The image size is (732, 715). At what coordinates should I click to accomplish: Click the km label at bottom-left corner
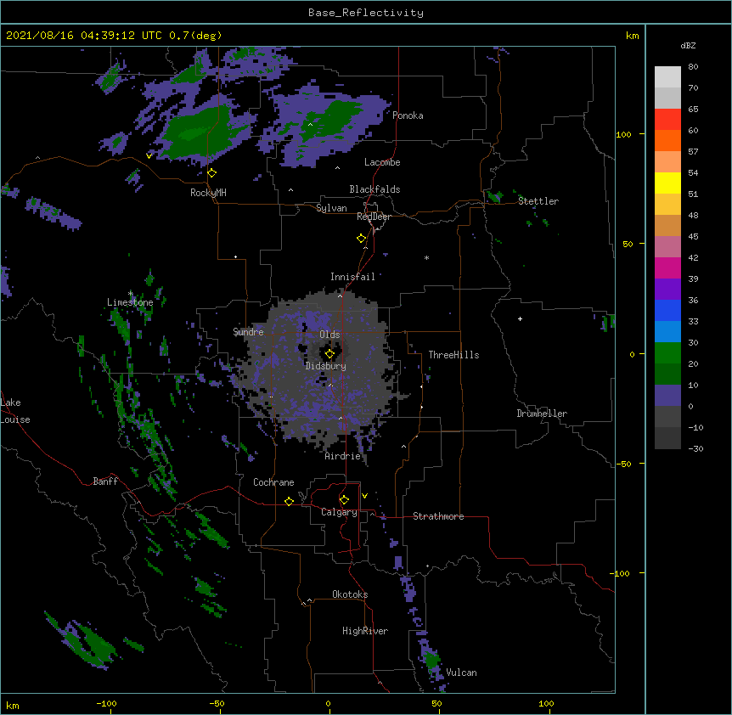click(13, 705)
